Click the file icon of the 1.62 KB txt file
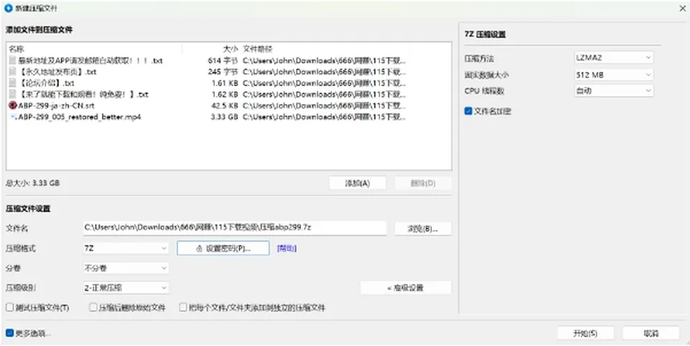This screenshot has width=690, height=346. 12,95
